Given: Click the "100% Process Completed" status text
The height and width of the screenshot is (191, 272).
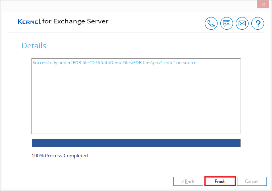Looking at the screenshot, I should [60, 156].
